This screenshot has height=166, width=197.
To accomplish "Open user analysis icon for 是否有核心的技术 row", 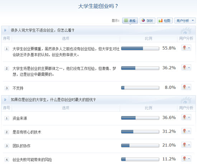I will [186, 131].
